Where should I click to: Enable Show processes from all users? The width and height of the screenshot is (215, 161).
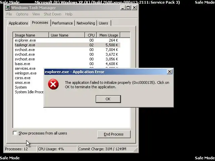tap(15, 133)
